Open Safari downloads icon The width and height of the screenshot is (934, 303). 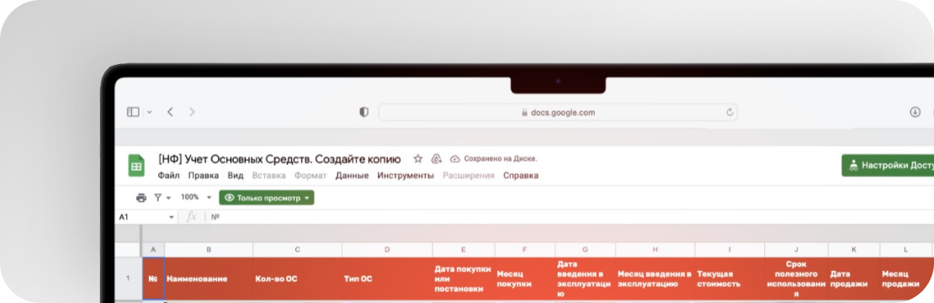click(915, 112)
